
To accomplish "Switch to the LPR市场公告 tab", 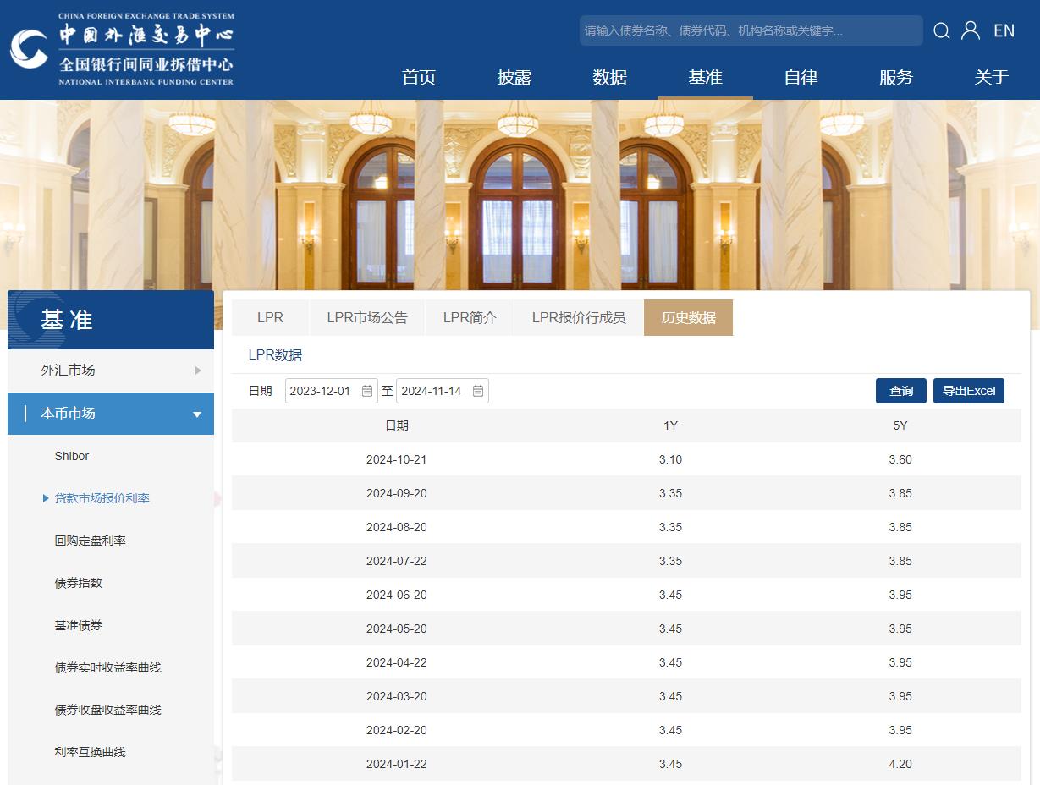I will pyautogui.click(x=367, y=318).
